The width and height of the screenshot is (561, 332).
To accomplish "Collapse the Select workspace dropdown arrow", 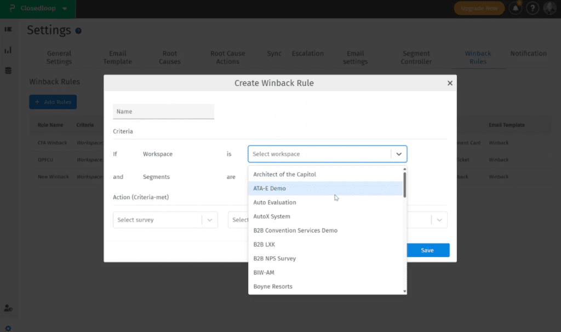I will click(399, 154).
